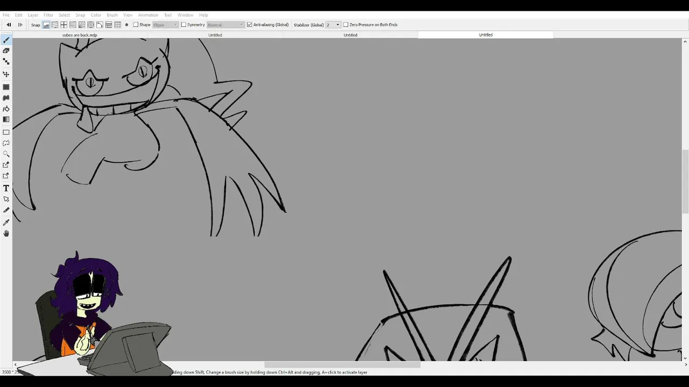Enable curve snap
This screenshot has height=387, width=689.
click(x=100, y=25)
